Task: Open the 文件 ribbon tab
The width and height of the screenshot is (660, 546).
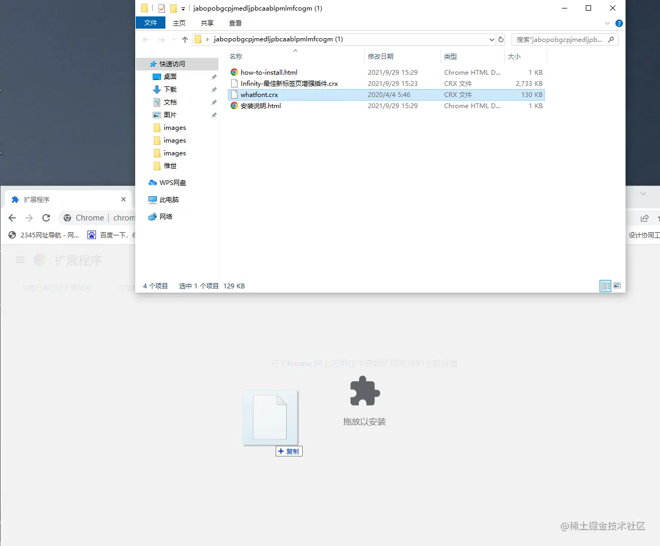Action: 151,23
